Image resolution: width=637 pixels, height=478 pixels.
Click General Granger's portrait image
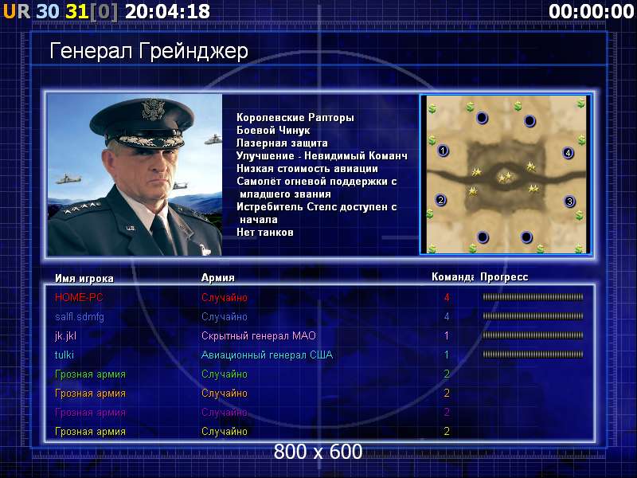[x=135, y=174]
